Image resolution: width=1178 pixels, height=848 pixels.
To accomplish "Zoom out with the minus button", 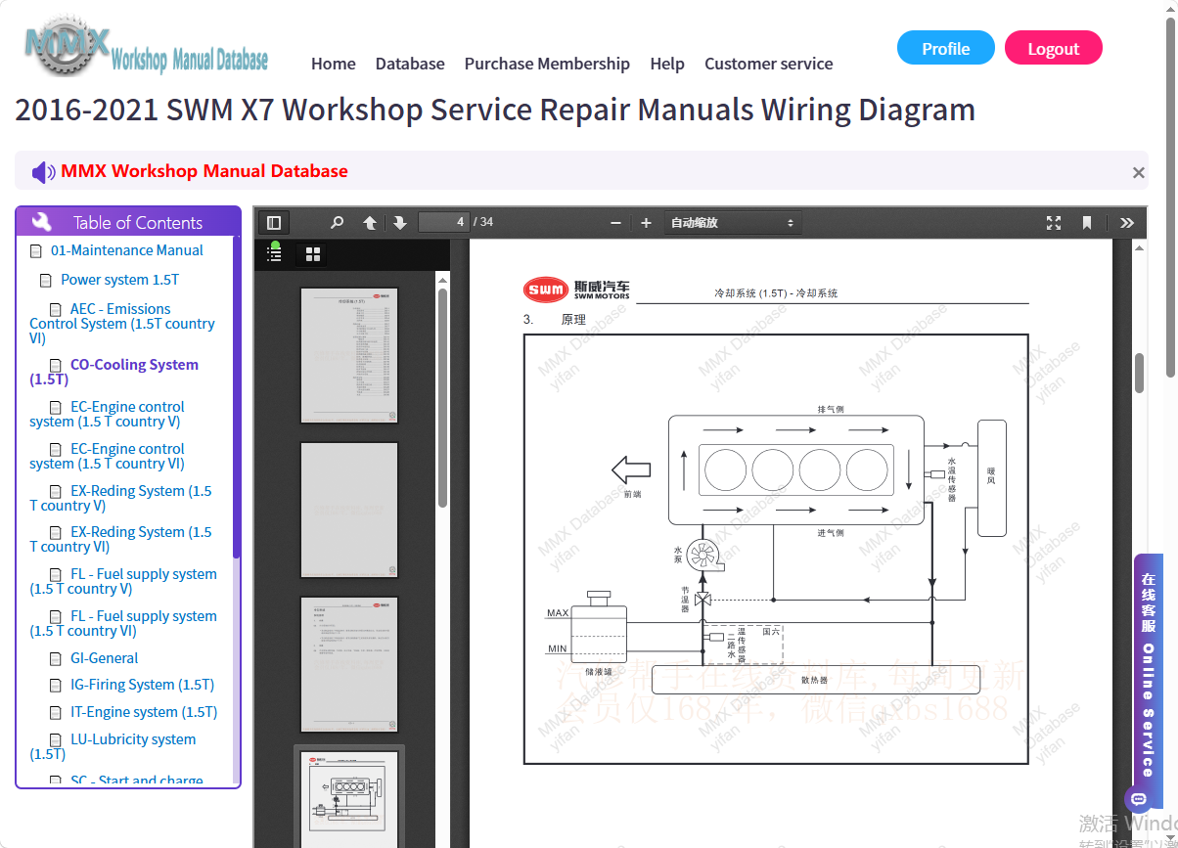I will [x=615, y=223].
